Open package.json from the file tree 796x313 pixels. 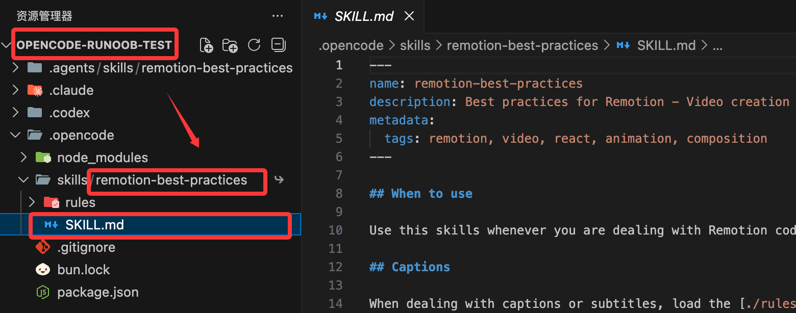(97, 293)
